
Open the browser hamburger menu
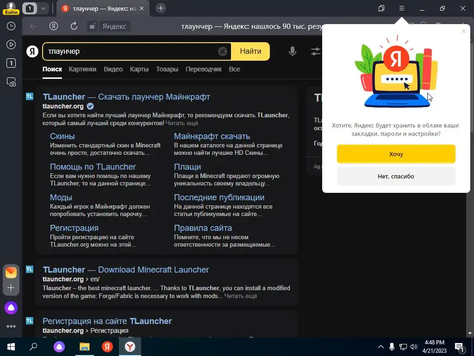[x=401, y=8]
